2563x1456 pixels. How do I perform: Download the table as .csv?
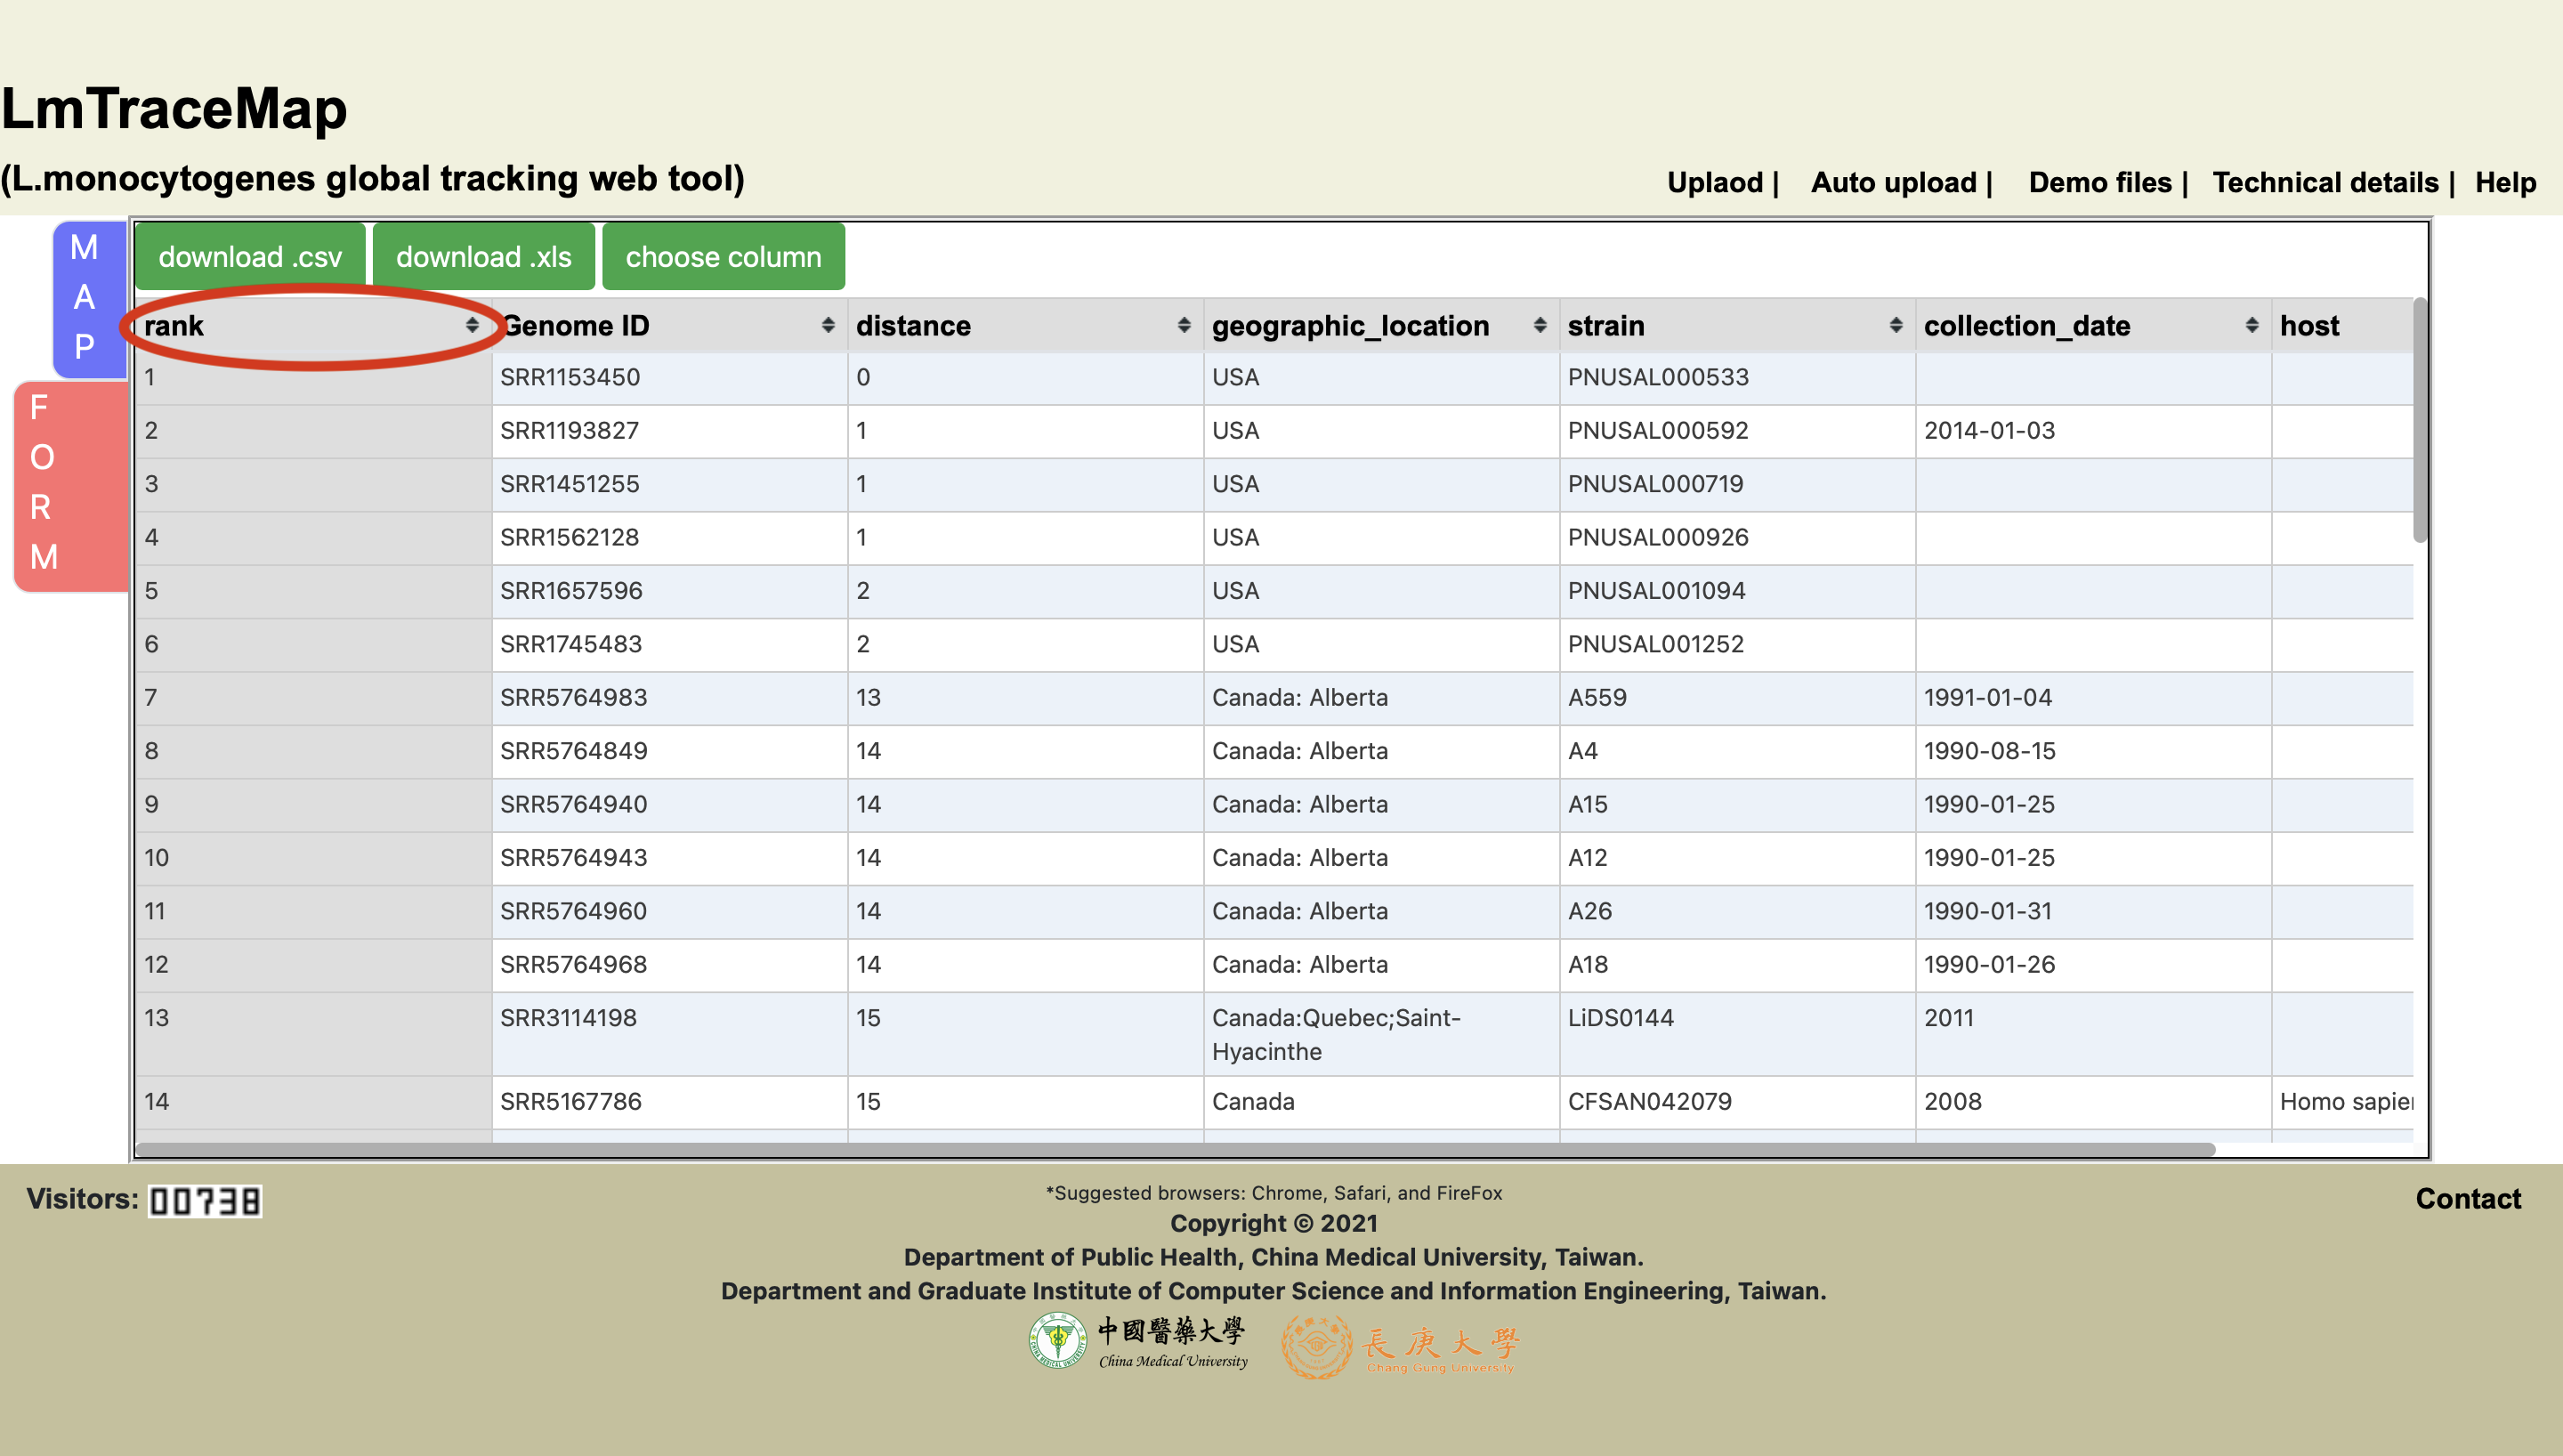250,257
